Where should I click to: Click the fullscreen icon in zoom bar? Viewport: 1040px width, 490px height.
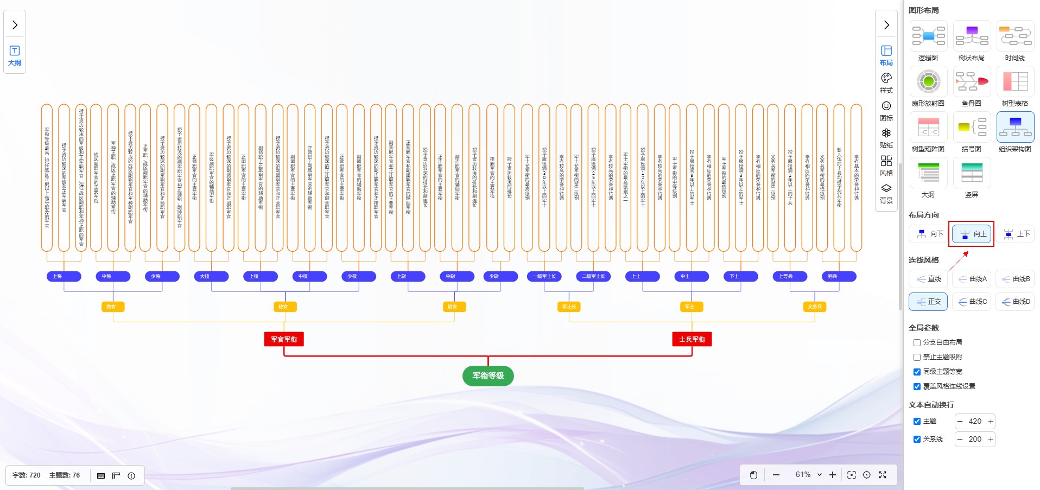(x=883, y=475)
